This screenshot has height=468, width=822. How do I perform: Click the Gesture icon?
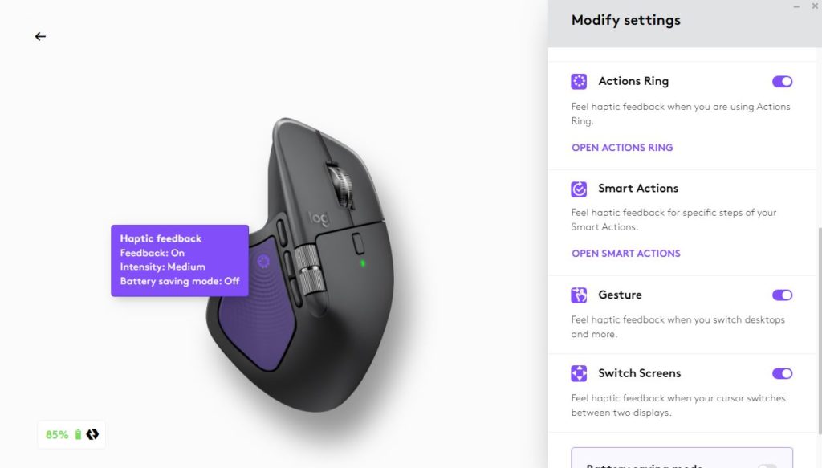579,295
